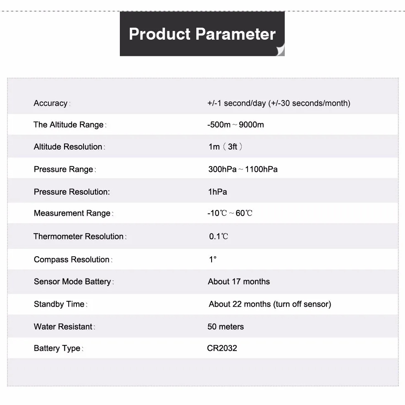
Task: Select the Accuracy label
Action: point(52,103)
